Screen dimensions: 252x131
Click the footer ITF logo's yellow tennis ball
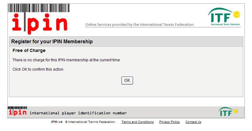click(x=236, y=111)
